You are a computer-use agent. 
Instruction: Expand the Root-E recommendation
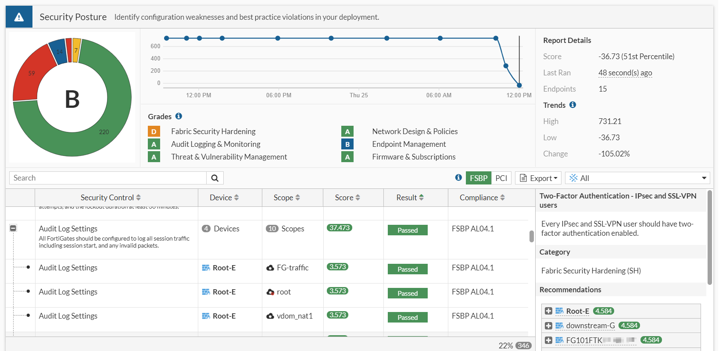pos(548,311)
